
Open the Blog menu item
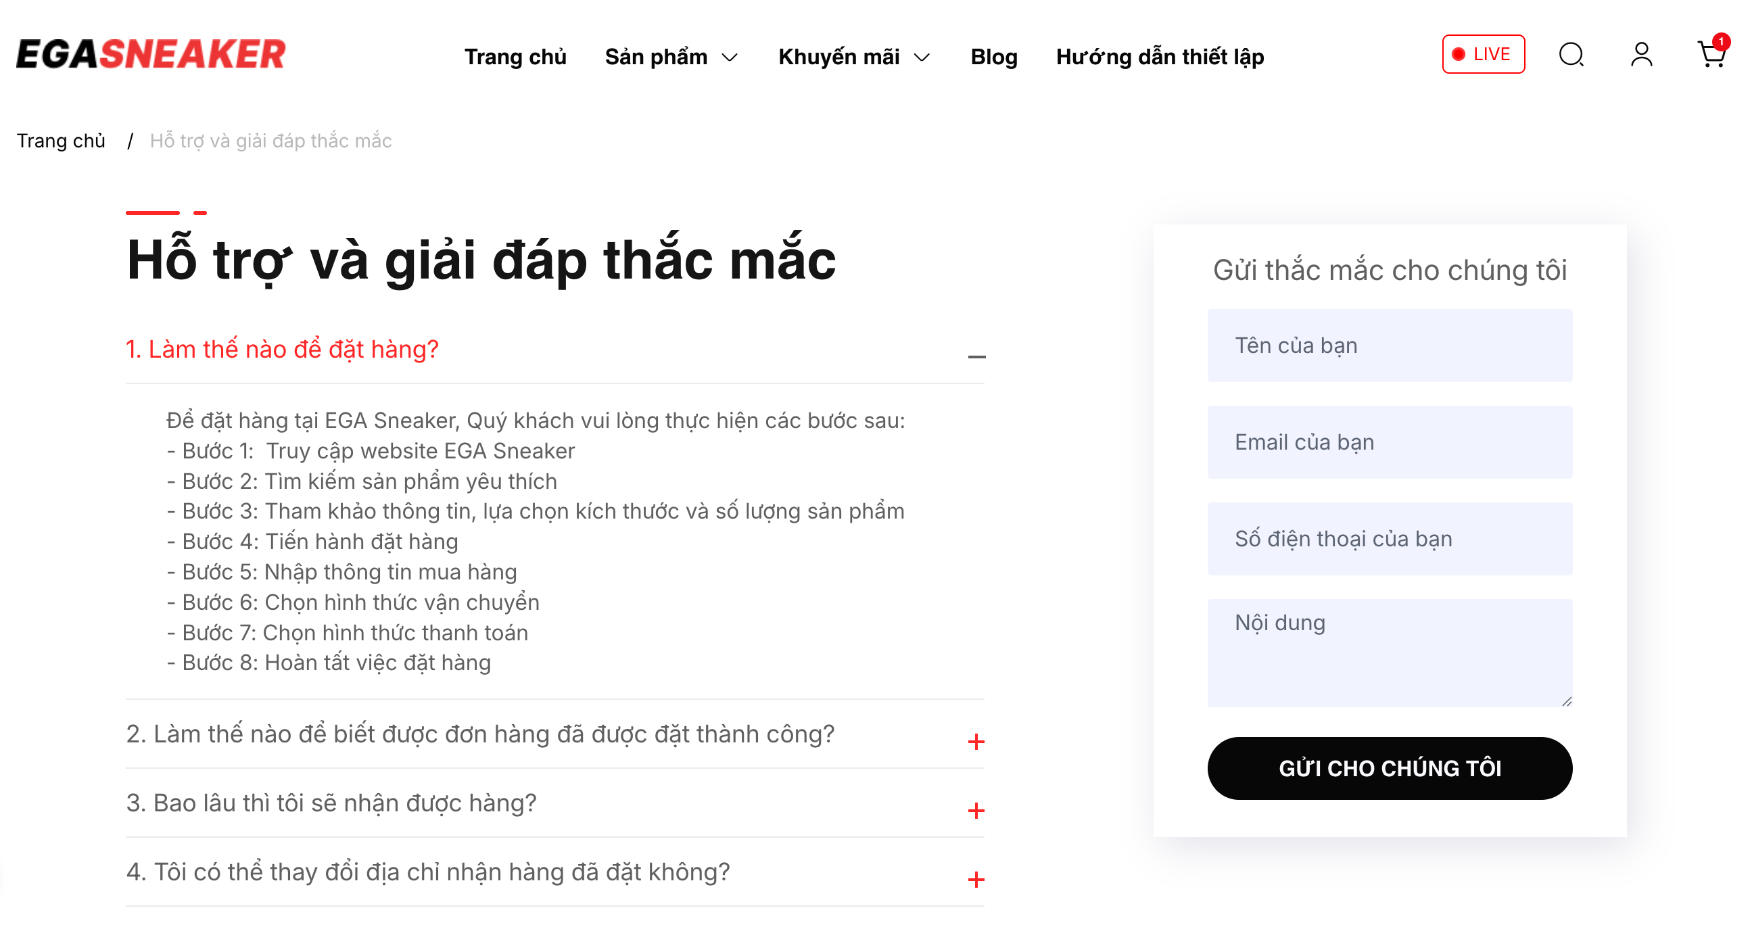click(994, 57)
